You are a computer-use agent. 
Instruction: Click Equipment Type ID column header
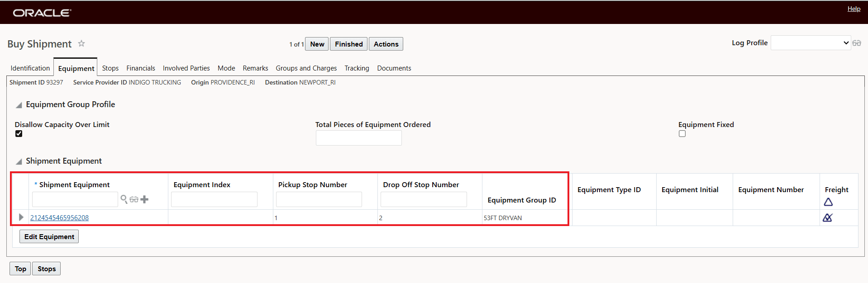pos(609,190)
